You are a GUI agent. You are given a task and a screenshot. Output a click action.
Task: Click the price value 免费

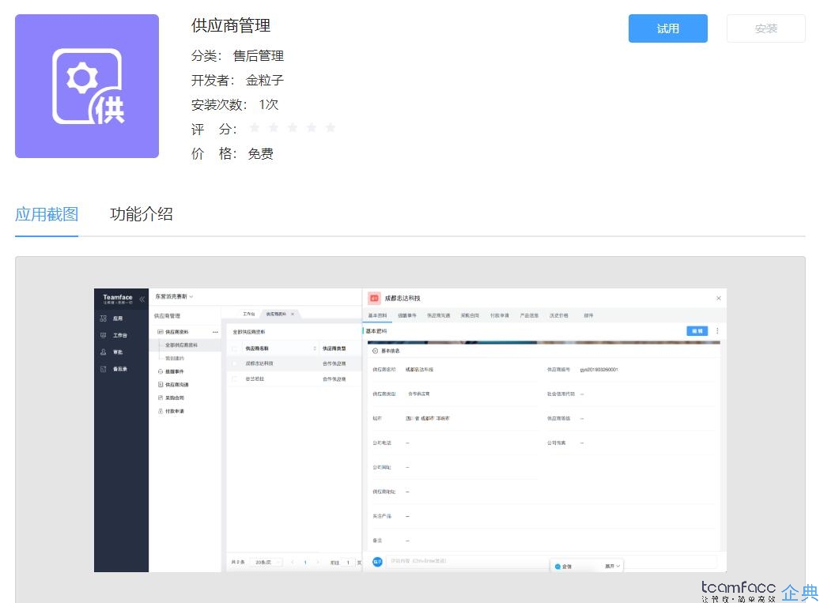click(260, 153)
